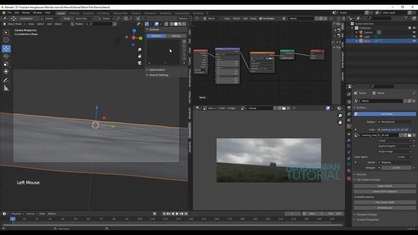Viewport: 418px width, 235px height.
Task: Click the image editor zoom magnifier icon
Action: pos(340,116)
